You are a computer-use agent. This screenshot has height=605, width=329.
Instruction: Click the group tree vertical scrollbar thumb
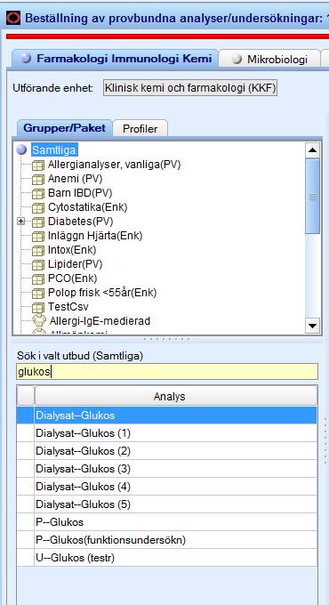tap(312, 197)
